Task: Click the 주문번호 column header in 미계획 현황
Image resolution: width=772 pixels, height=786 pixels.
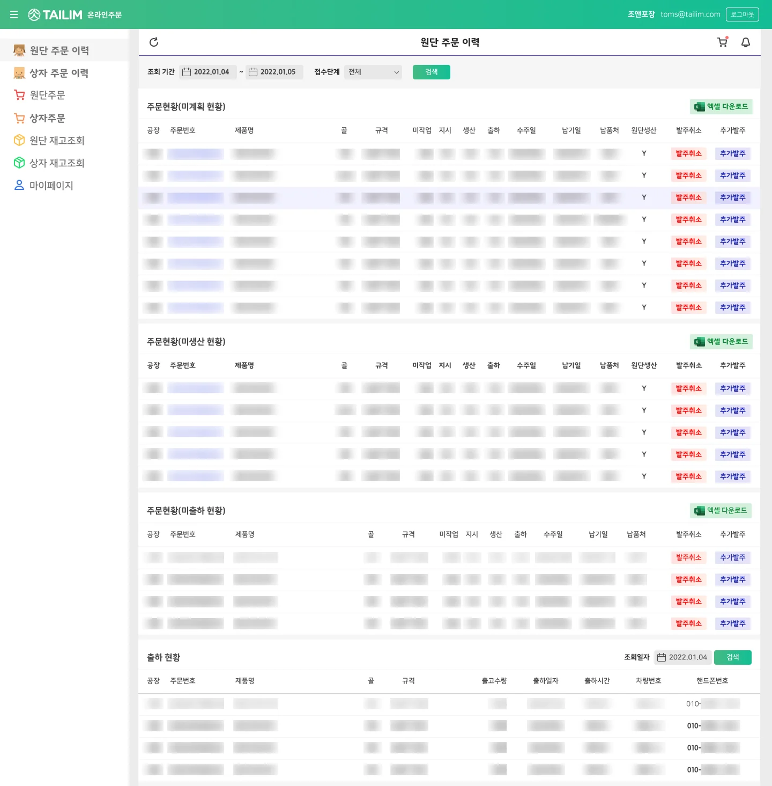Action: click(x=183, y=130)
